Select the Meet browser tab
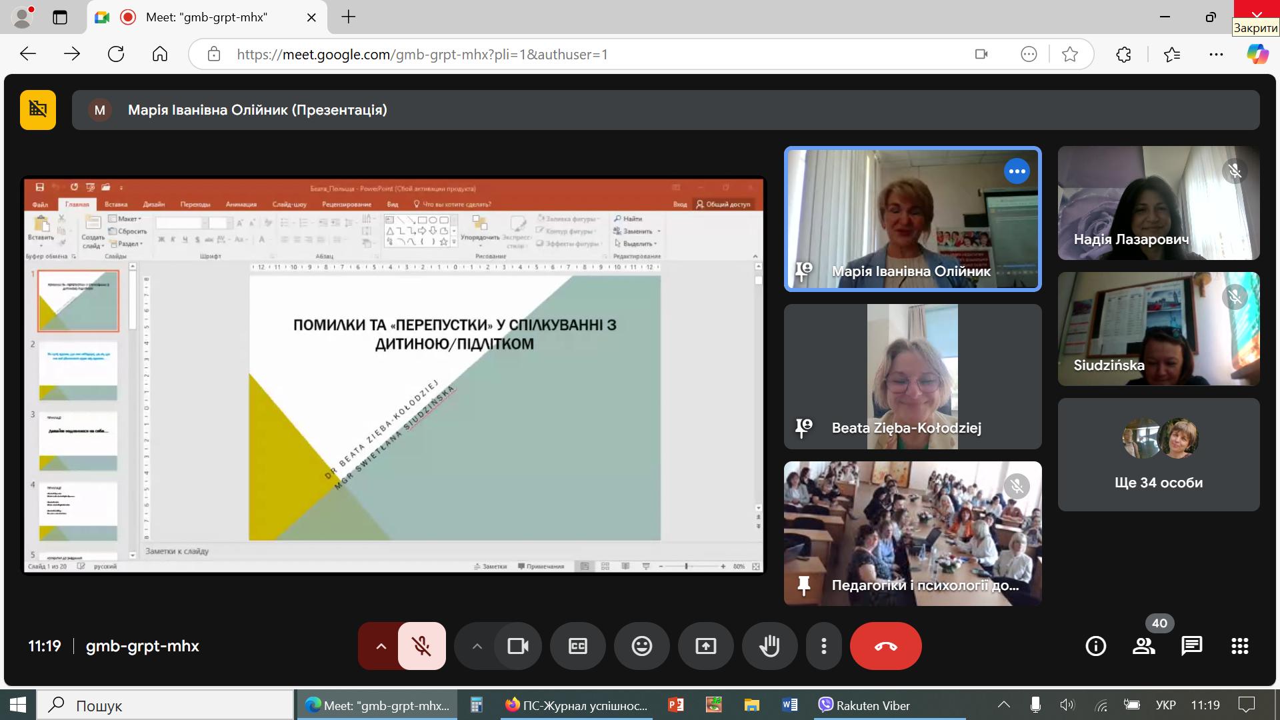This screenshot has width=1280, height=720. [x=207, y=17]
